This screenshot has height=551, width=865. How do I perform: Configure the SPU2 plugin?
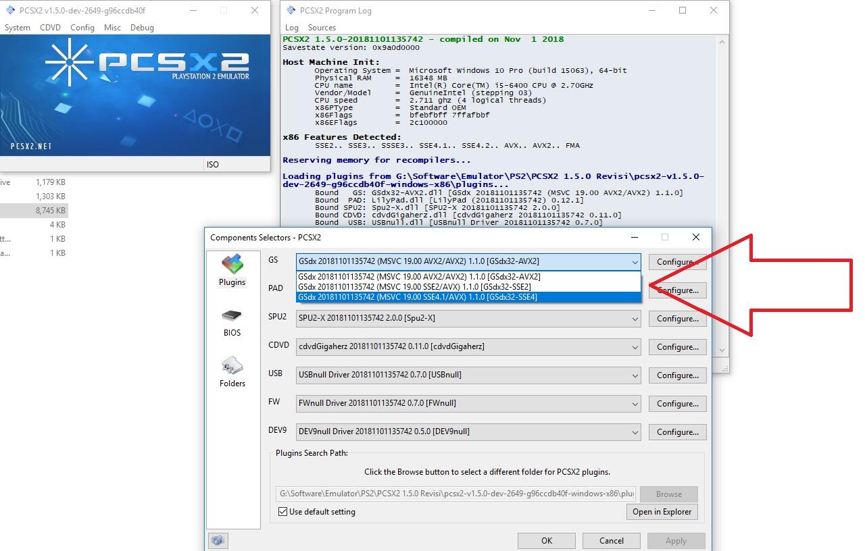tap(678, 319)
